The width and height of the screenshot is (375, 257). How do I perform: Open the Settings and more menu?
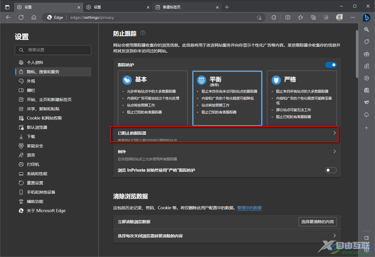pyautogui.click(x=353, y=17)
